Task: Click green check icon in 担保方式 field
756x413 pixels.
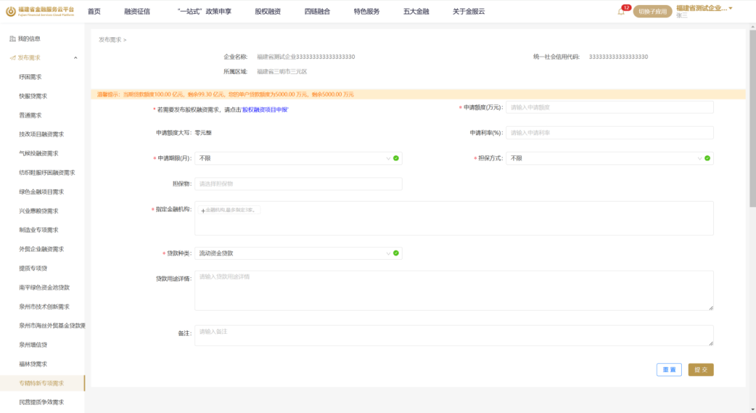Action: click(x=707, y=158)
